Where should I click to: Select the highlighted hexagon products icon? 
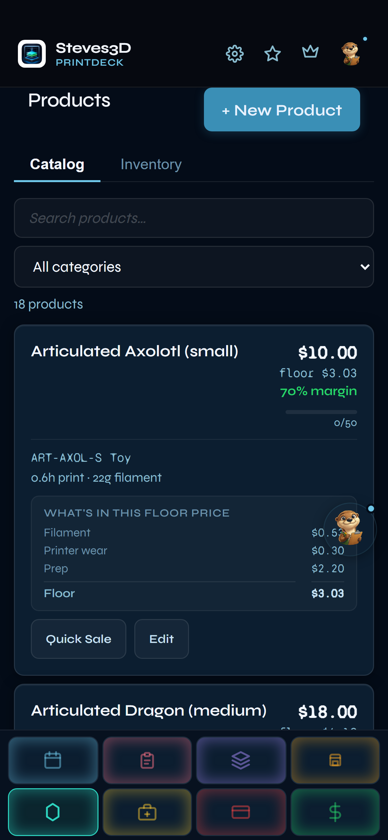pyautogui.click(x=53, y=812)
